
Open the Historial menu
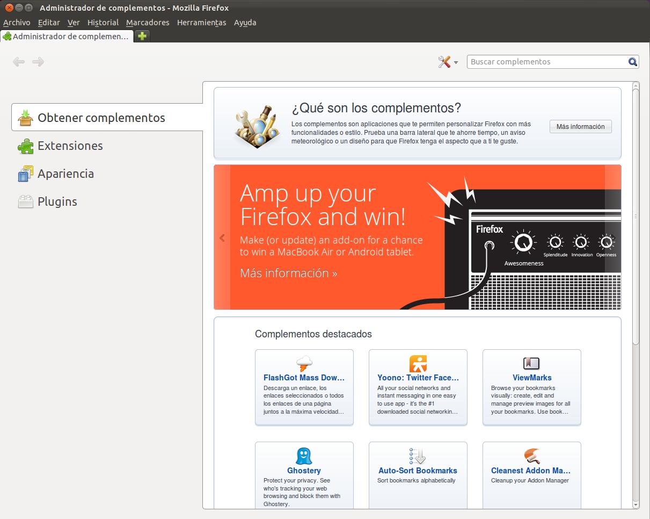coord(103,23)
